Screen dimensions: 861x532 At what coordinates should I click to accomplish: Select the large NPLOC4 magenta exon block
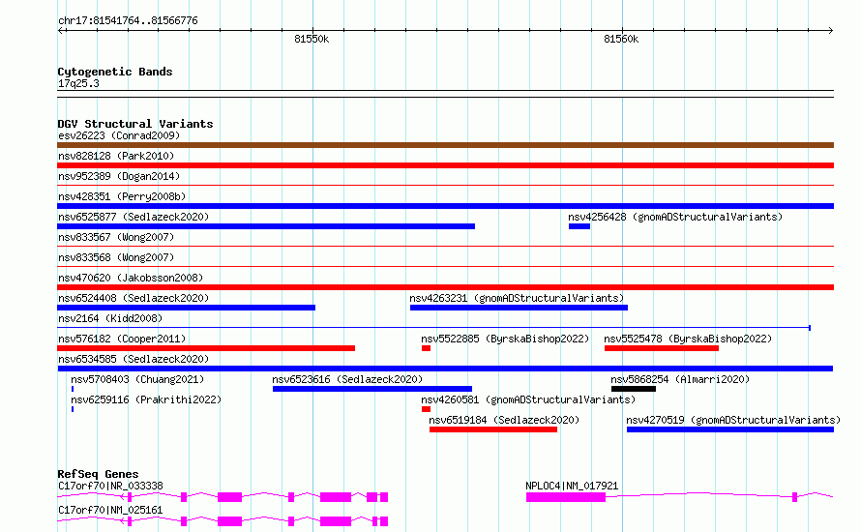click(566, 497)
